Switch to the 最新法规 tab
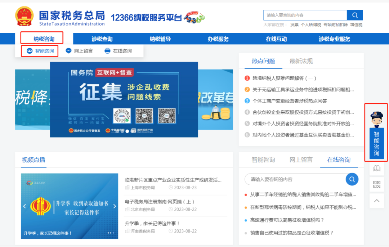The height and width of the screenshot is (247, 389). (x=301, y=61)
